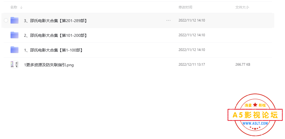Select the 1更多资源及防失联指引.png file name

(x=49, y=65)
